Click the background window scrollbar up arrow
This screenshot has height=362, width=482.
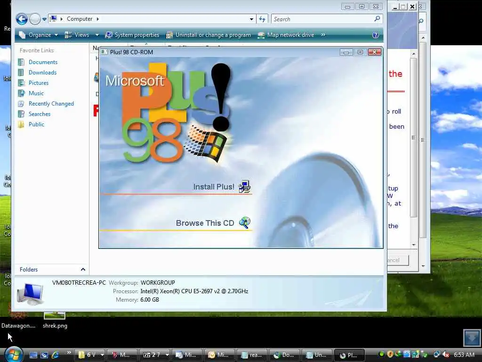coord(423,38)
